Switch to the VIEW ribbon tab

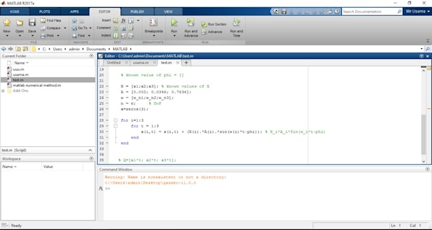click(168, 11)
